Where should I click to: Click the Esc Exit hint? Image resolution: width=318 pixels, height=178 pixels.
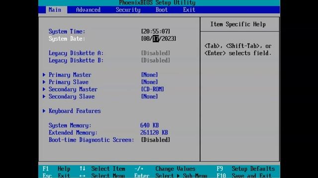click(57, 176)
